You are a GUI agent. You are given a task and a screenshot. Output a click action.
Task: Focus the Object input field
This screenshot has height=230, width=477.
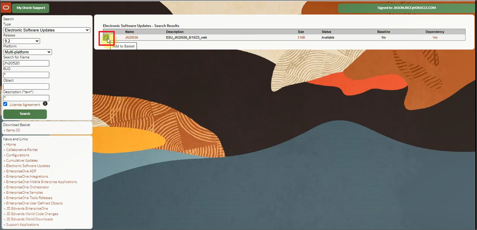point(26,86)
